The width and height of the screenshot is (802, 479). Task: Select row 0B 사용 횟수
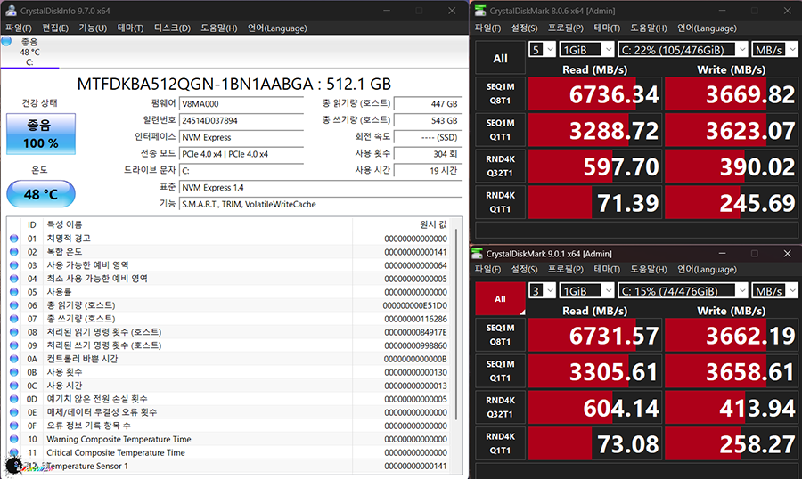tap(229, 372)
